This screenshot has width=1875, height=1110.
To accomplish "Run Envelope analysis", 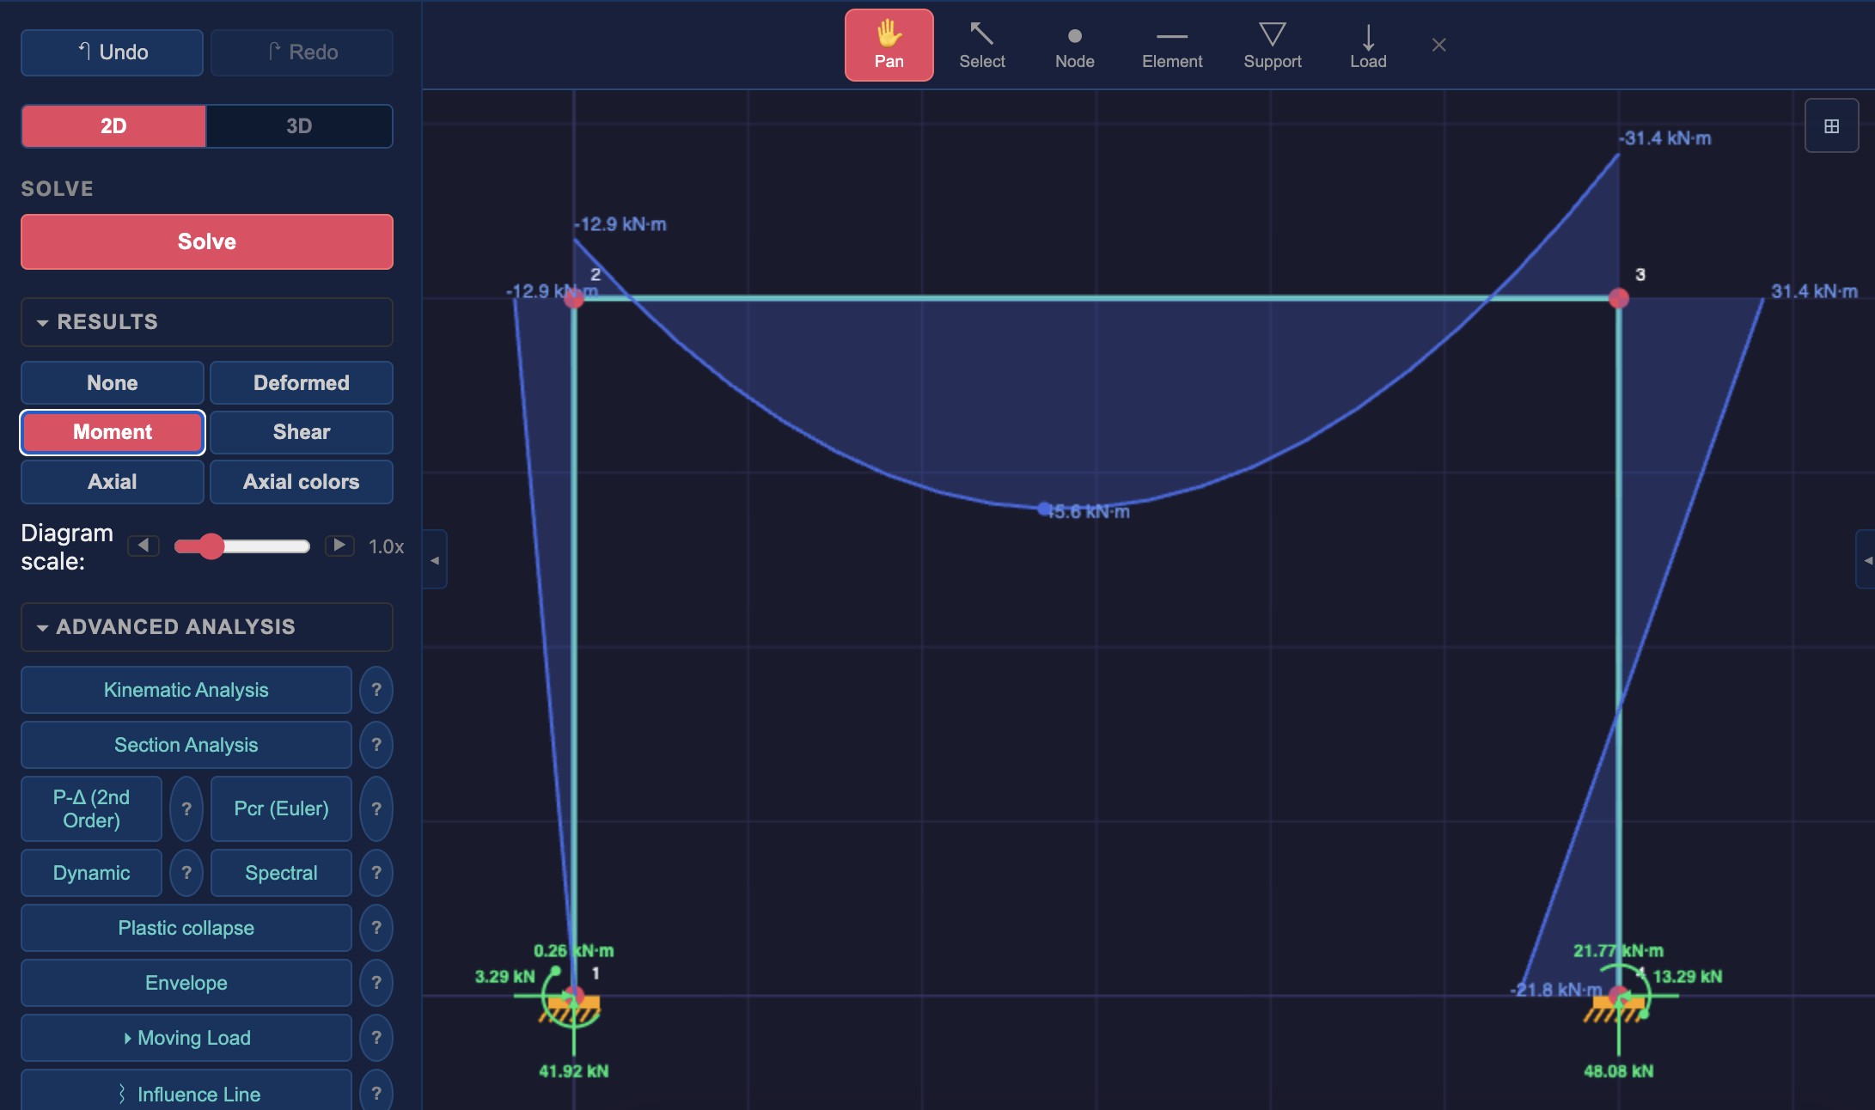I will (186, 983).
